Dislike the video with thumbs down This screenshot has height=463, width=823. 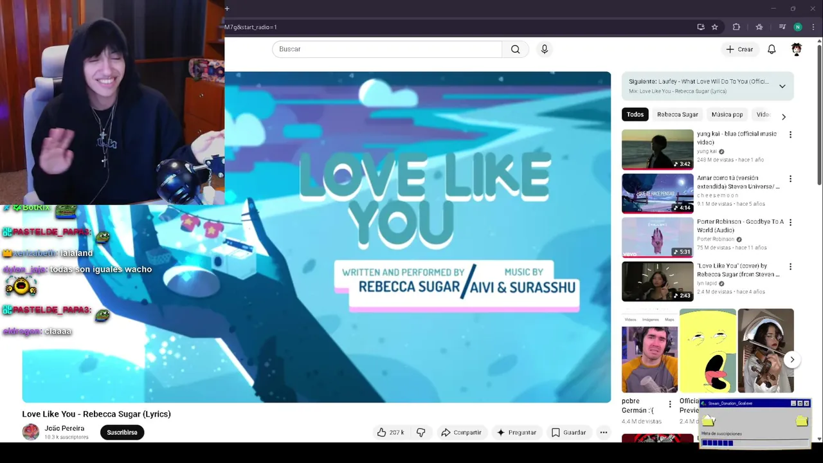421,433
